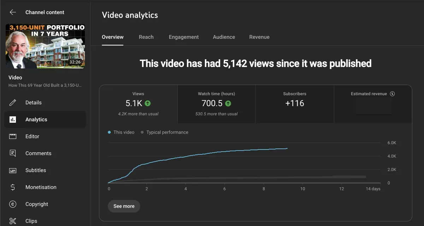Open the Comments icon in sidebar
This screenshot has width=424, height=226.
[x=13, y=153]
